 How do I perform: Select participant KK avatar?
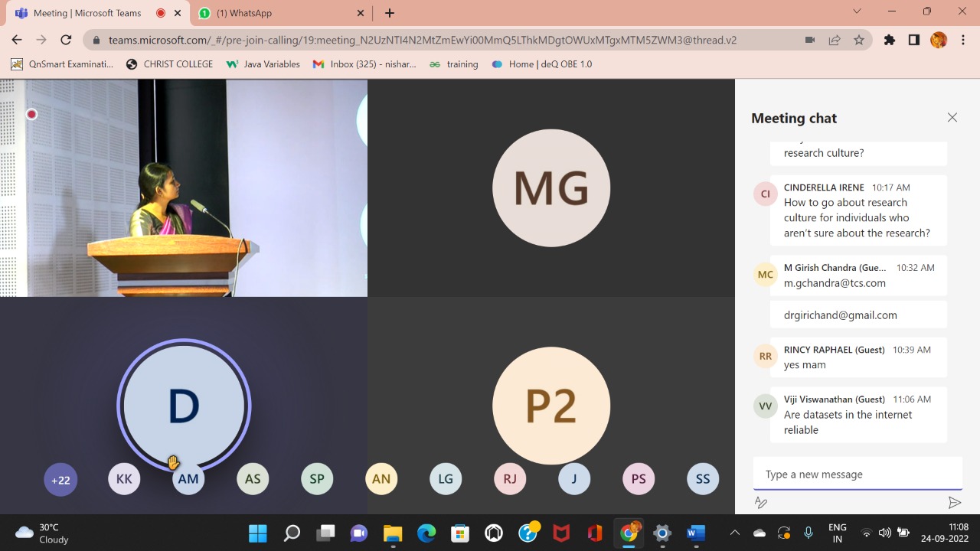click(x=124, y=479)
